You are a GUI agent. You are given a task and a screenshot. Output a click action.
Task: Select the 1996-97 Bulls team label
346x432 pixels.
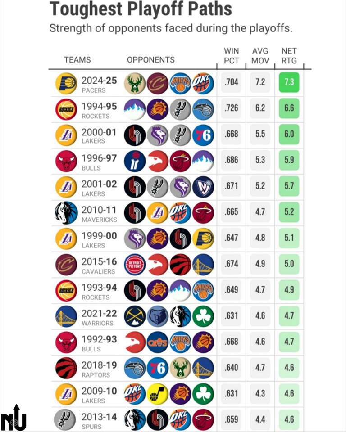(x=99, y=162)
